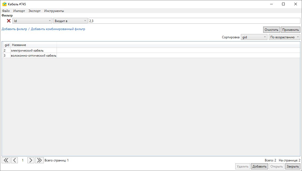
Task: Click the filter value field containing 2,3
Action: [x=194, y=21]
